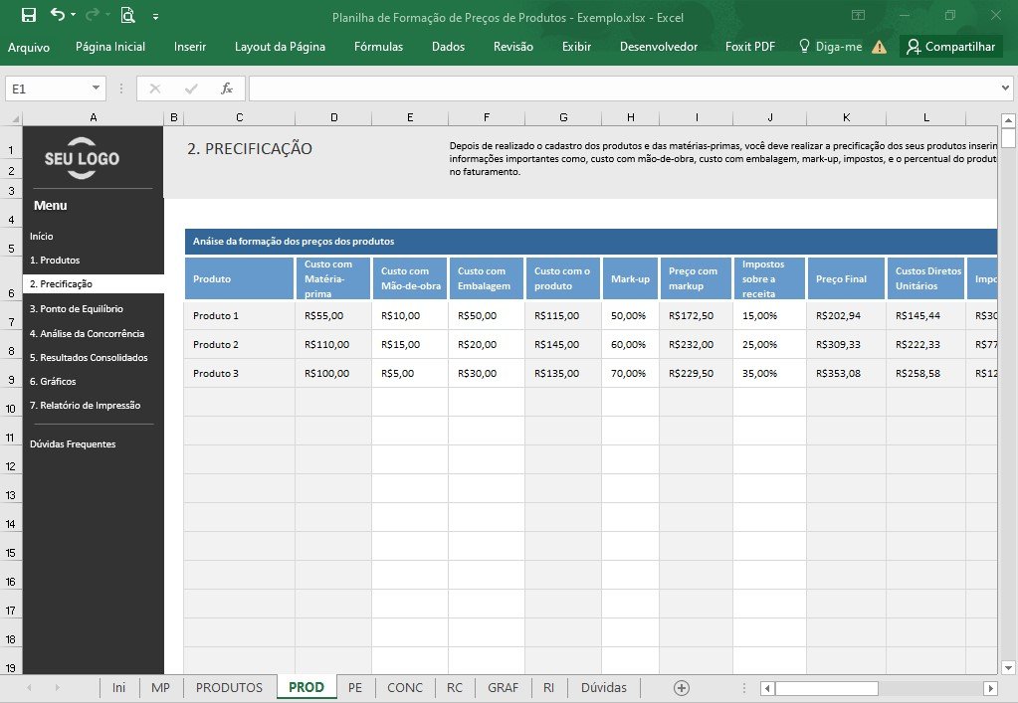Expand the Customize Quick Access Toolbar arrow
This screenshot has height=703, width=1018.
point(156,17)
